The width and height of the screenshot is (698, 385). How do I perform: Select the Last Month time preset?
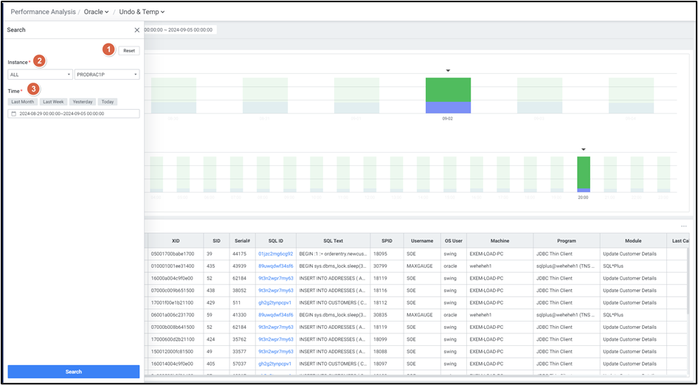point(22,102)
